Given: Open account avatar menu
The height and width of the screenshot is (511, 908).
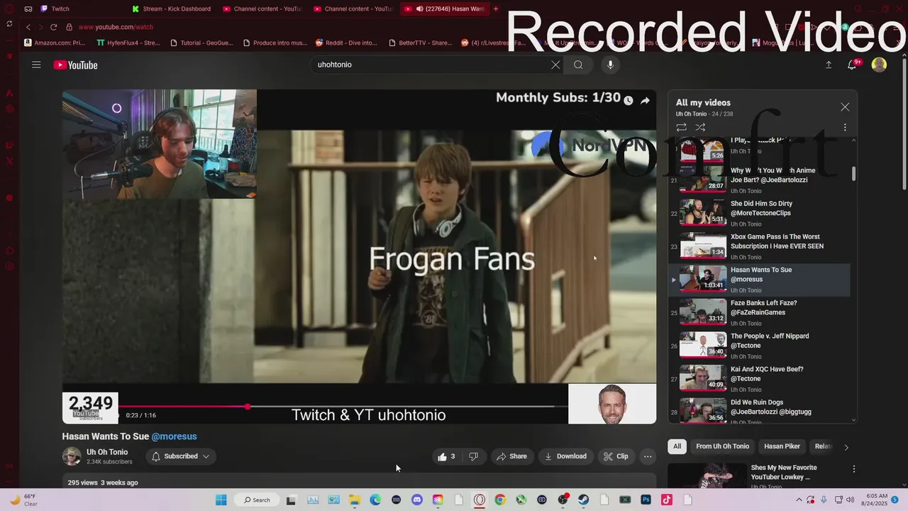Looking at the screenshot, I should tap(879, 65).
